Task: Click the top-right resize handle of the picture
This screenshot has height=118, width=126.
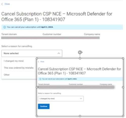Action: pos(123,58)
